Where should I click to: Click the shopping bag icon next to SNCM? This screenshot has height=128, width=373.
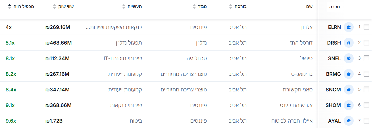click(x=349, y=90)
